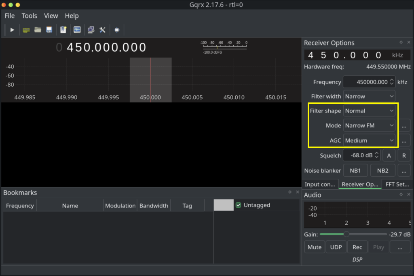Viewport: 414px width, 276px height.
Task: Sort bookmarks by Frequency column
Action: coord(20,206)
